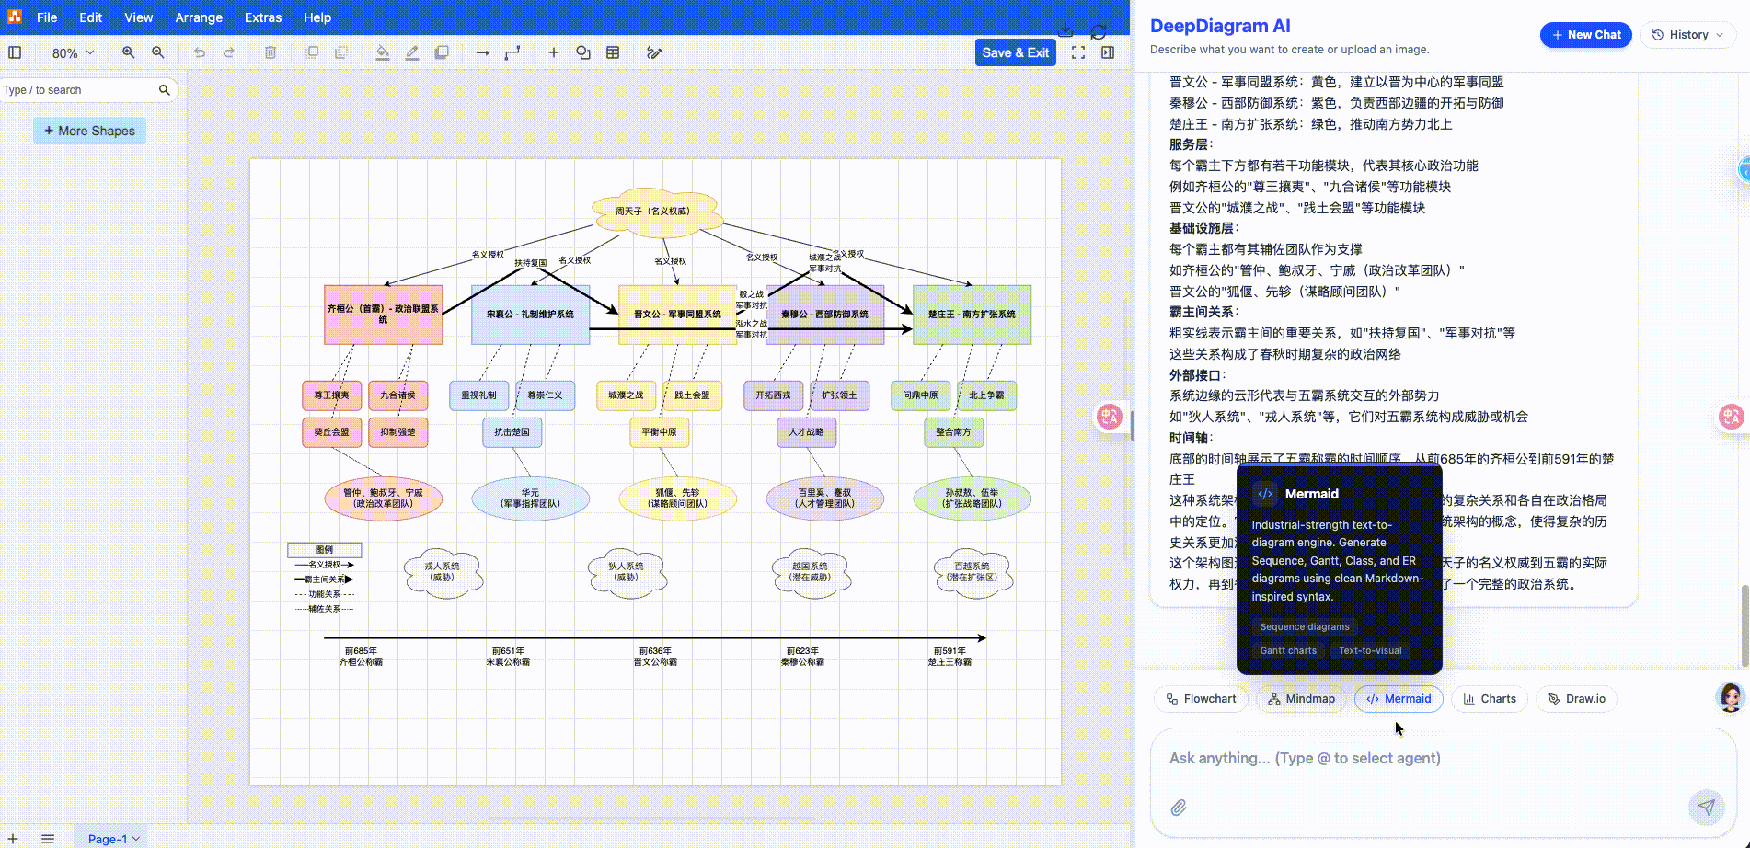1750x848 pixels.
Task: Select the Freehand drawing tool
Action: tap(654, 52)
